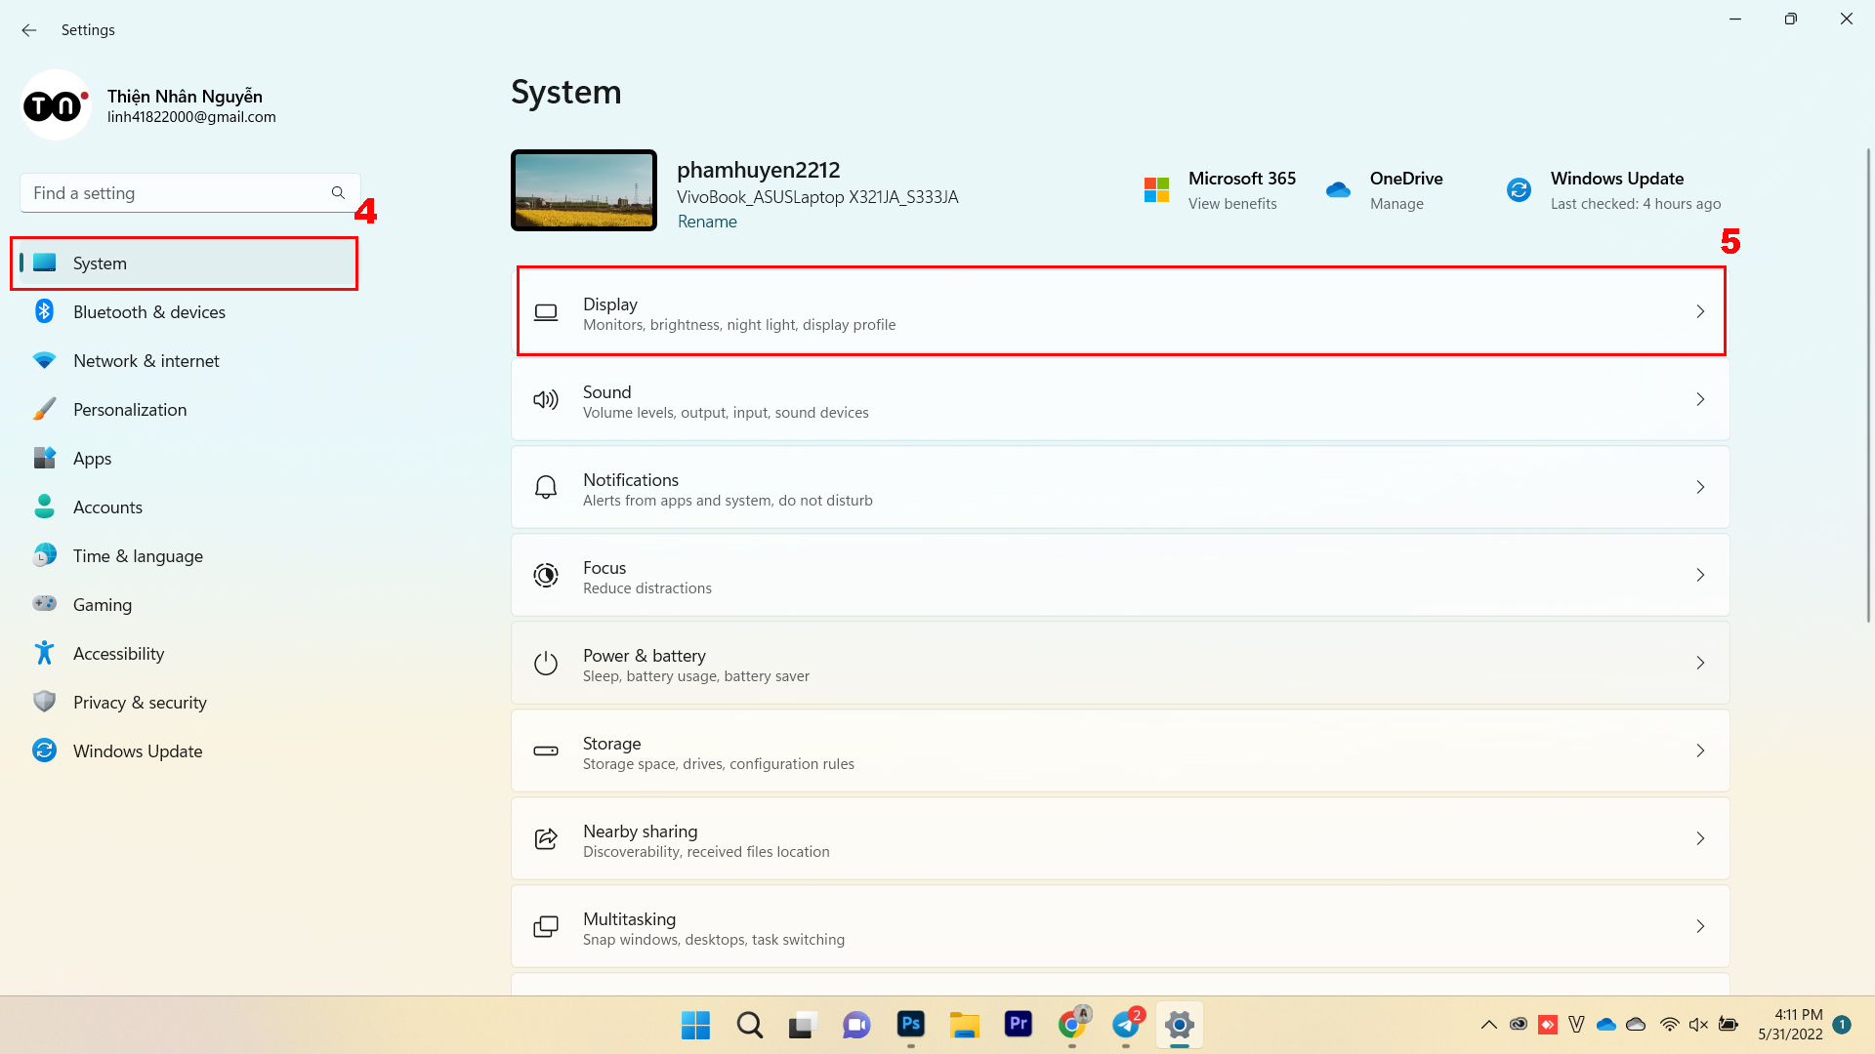
Task: Open Photoshop from the taskbar
Action: click(x=911, y=1025)
